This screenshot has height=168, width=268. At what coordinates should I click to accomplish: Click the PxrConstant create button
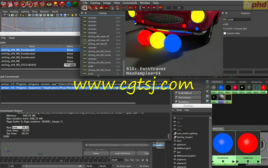tap(188, 97)
